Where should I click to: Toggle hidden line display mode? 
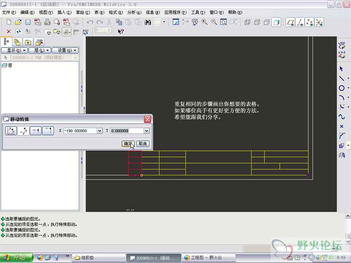[257, 22]
